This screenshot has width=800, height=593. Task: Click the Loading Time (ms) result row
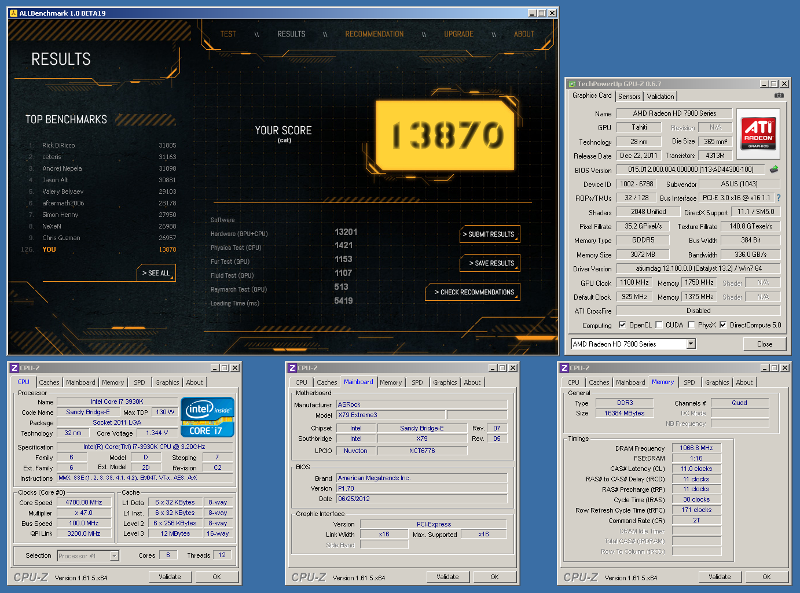[x=282, y=302]
